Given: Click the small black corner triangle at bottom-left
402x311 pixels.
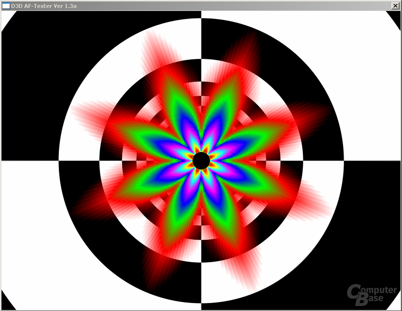Looking at the screenshot, I should 6,303.
